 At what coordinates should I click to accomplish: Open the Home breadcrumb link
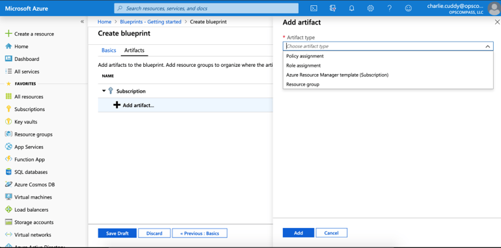pyautogui.click(x=105, y=21)
